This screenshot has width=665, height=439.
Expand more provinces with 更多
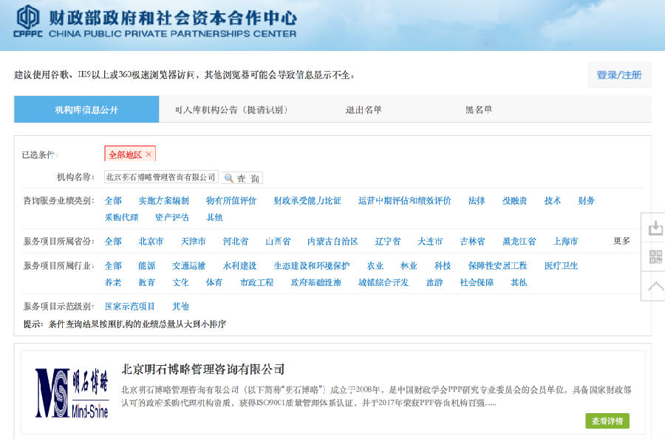(621, 241)
